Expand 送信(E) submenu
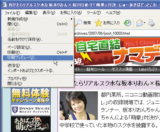Viewport: 160px width, 132px height. tap(38, 65)
